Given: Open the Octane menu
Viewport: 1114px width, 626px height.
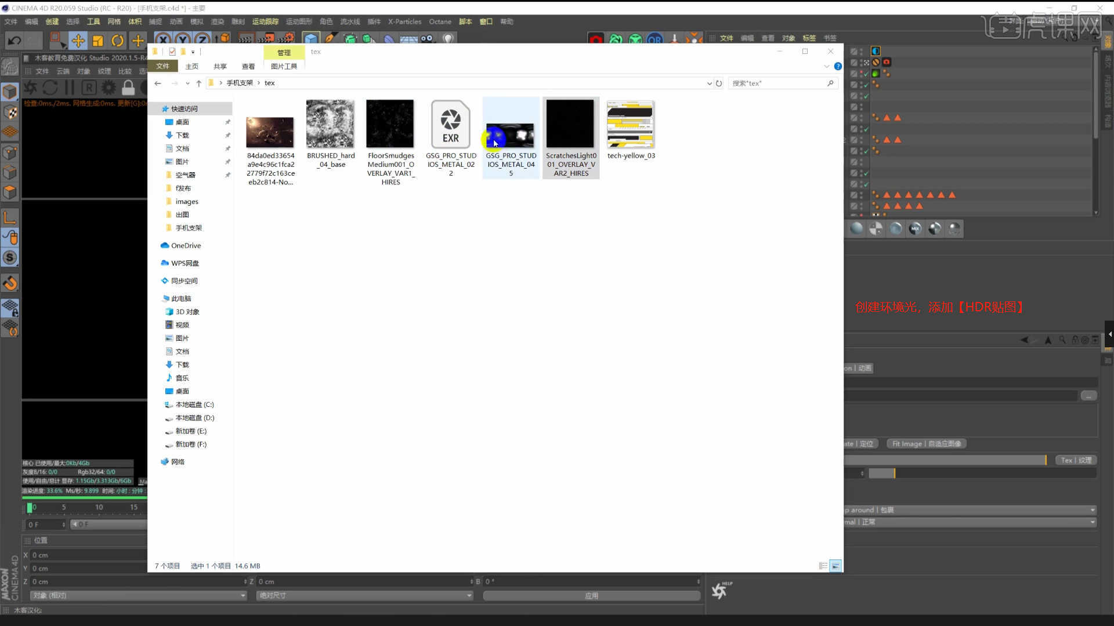Looking at the screenshot, I should point(440,21).
